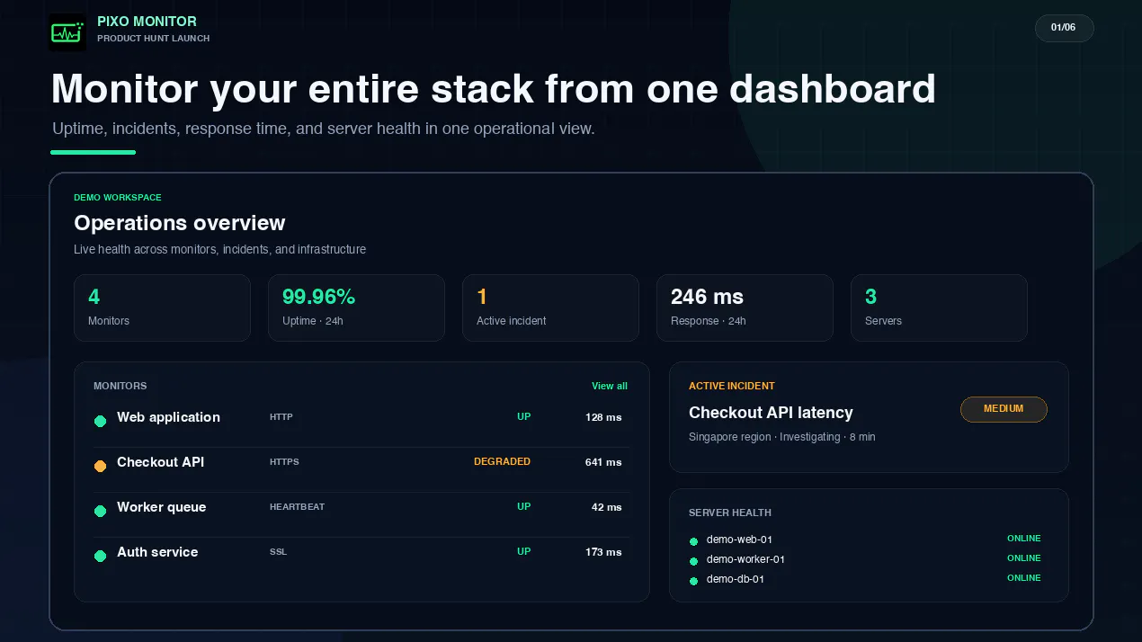Click the PIXO MONITOR brand name
This screenshot has height=642, width=1142.
coord(147,22)
